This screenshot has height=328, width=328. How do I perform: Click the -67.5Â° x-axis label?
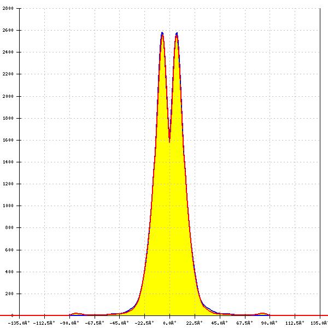95,323
